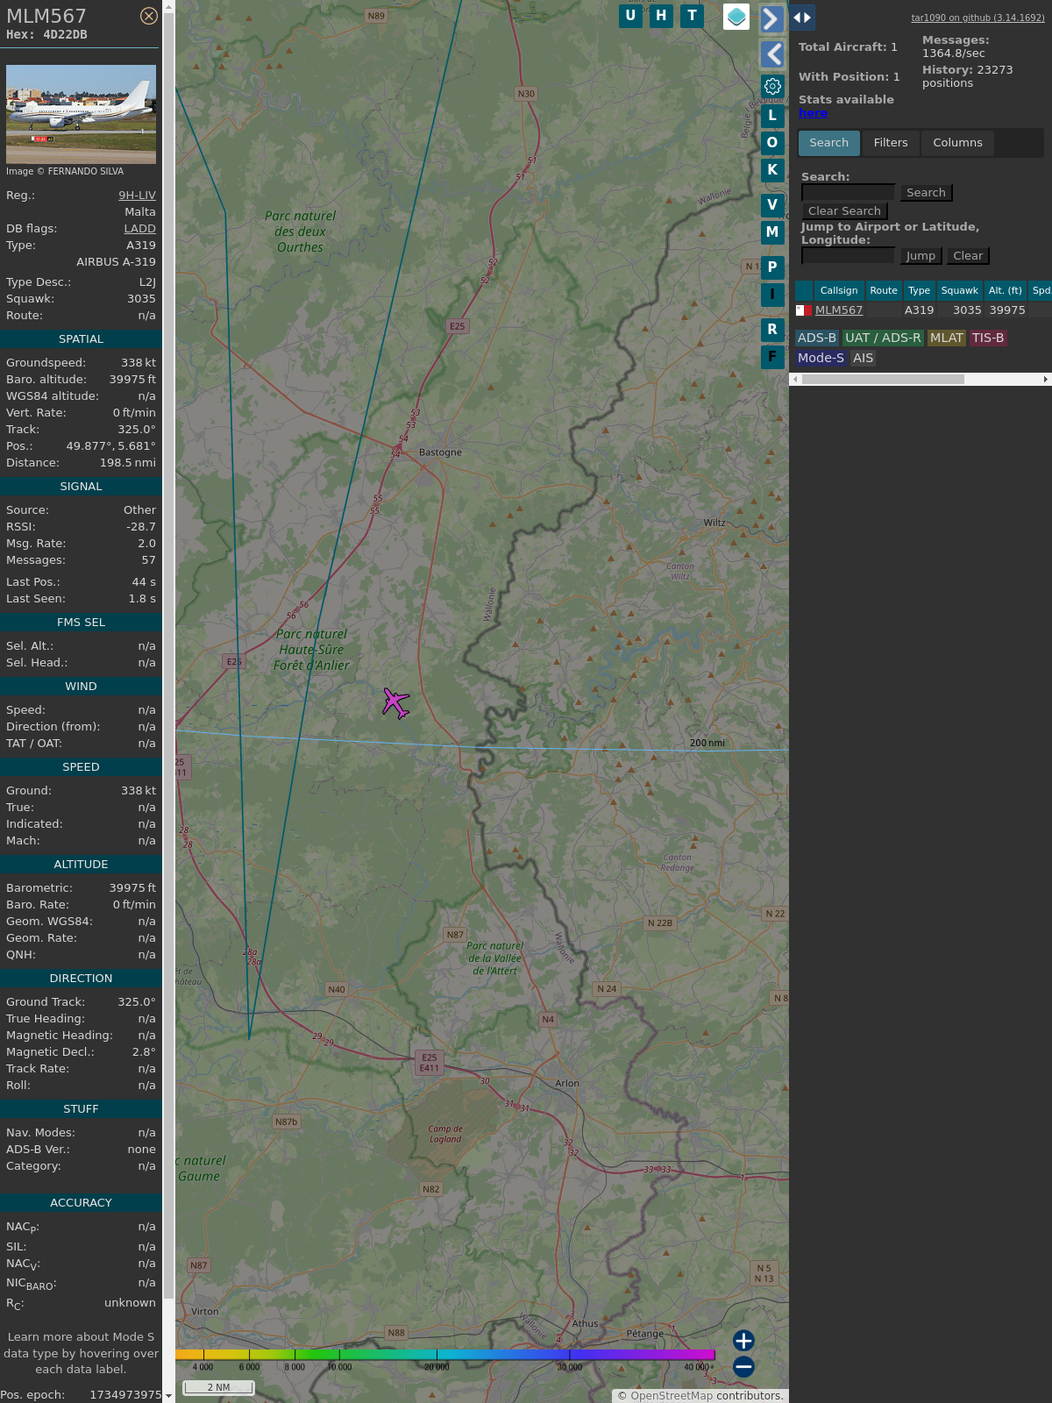Screen dimensions: 1052x1403
Task: Click the Jump button
Action: click(920, 256)
